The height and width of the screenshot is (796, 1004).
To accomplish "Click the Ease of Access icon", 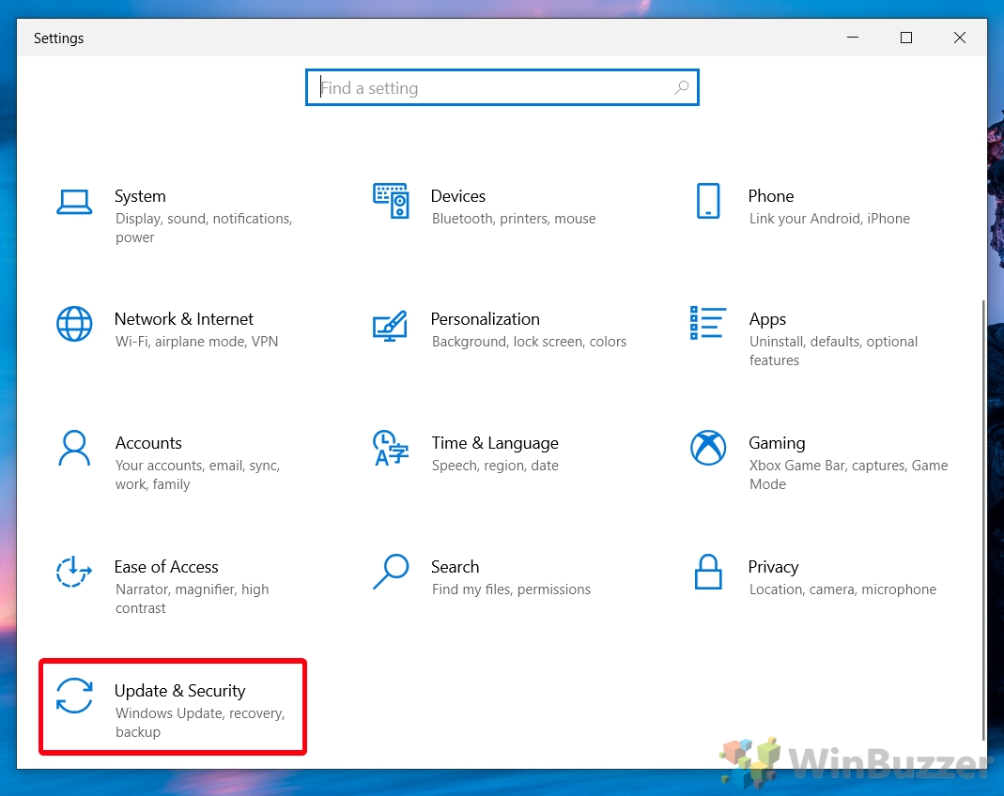I will (x=74, y=573).
